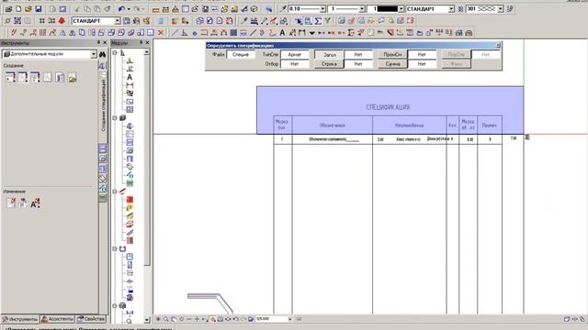588x330 pixels.
Task: Collapse the first group in the Модули tree
Action: (115, 53)
